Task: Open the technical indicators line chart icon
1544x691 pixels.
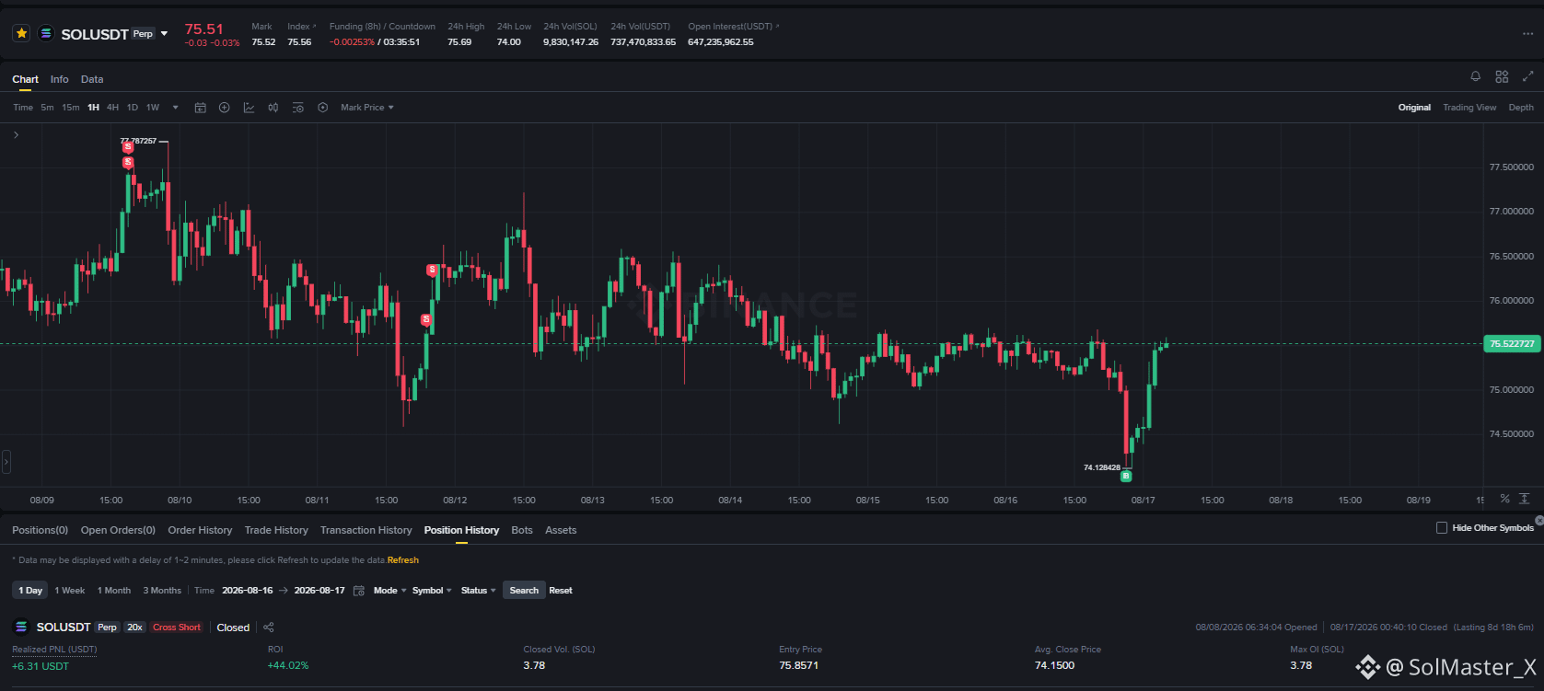Action: (x=249, y=108)
